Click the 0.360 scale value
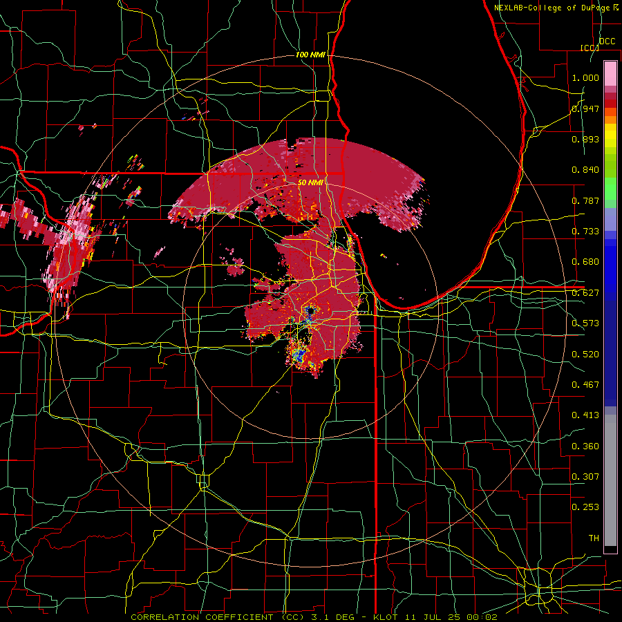 (x=585, y=446)
